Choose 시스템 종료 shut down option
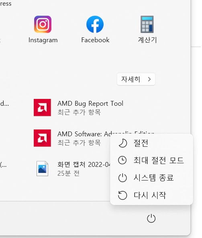This screenshot has height=238, width=202. (151, 178)
